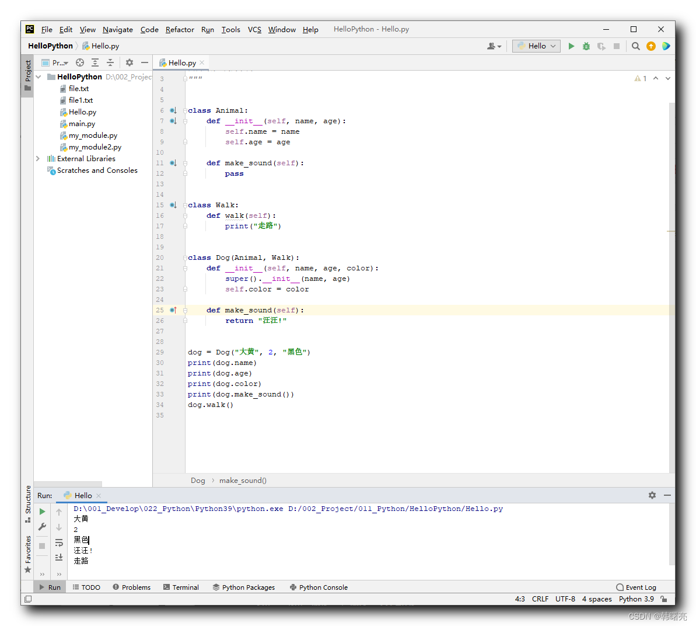Click the locate file target icon in Project panel

(80, 62)
